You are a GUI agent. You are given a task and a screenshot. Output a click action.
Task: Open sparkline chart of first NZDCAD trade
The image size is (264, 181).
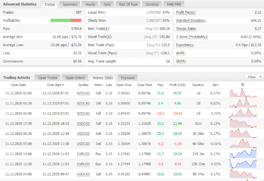click(243, 93)
